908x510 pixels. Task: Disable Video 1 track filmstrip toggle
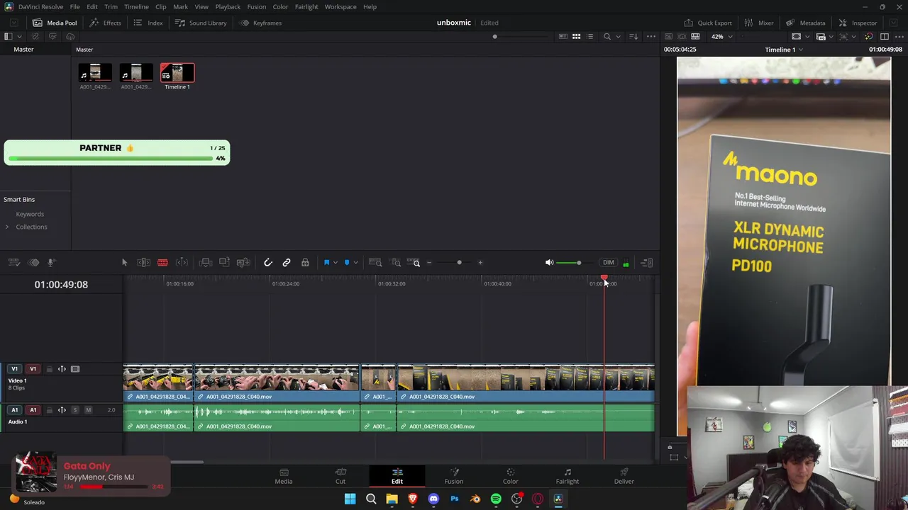[x=75, y=369]
